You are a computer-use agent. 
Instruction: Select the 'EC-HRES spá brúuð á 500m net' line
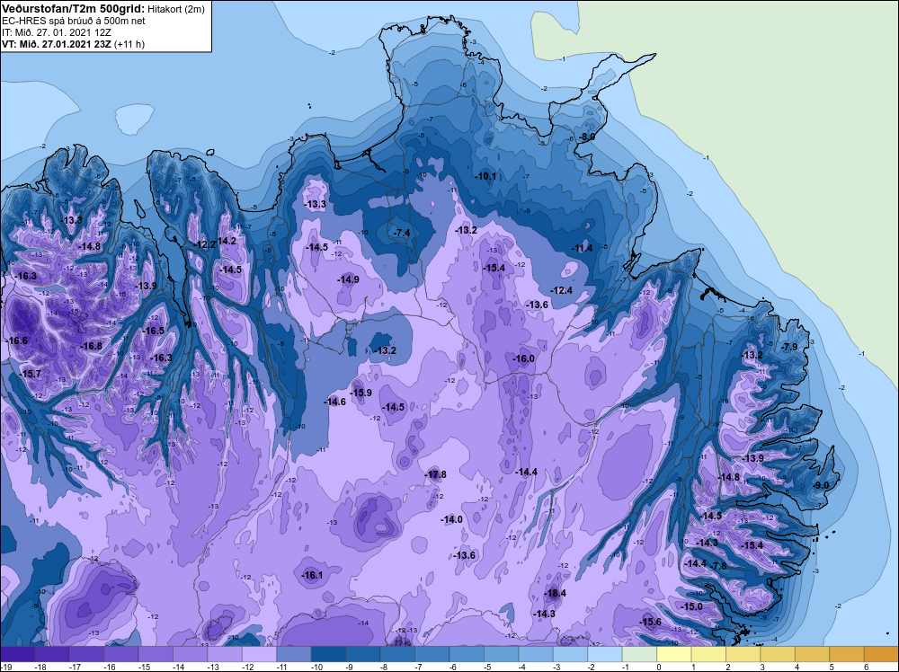coord(74,21)
